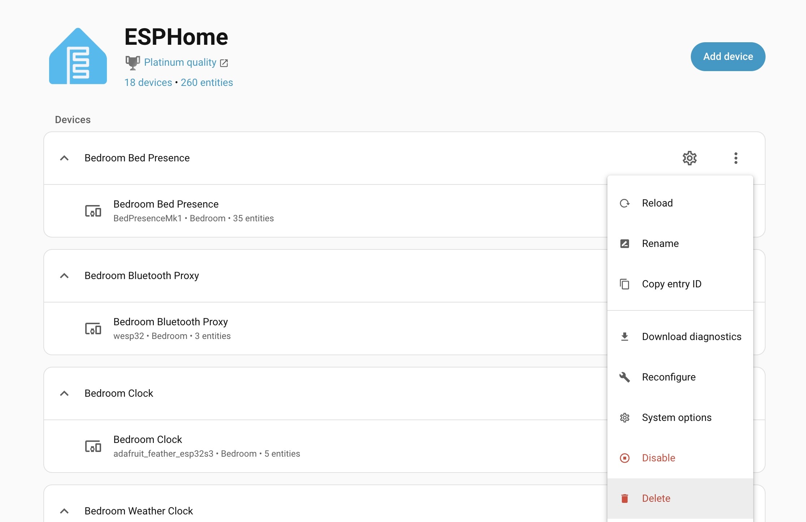Click the ESPHome logo icon
Image resolution: width=806 pixels, height=522 pixels.
click(x=78, y=56)
